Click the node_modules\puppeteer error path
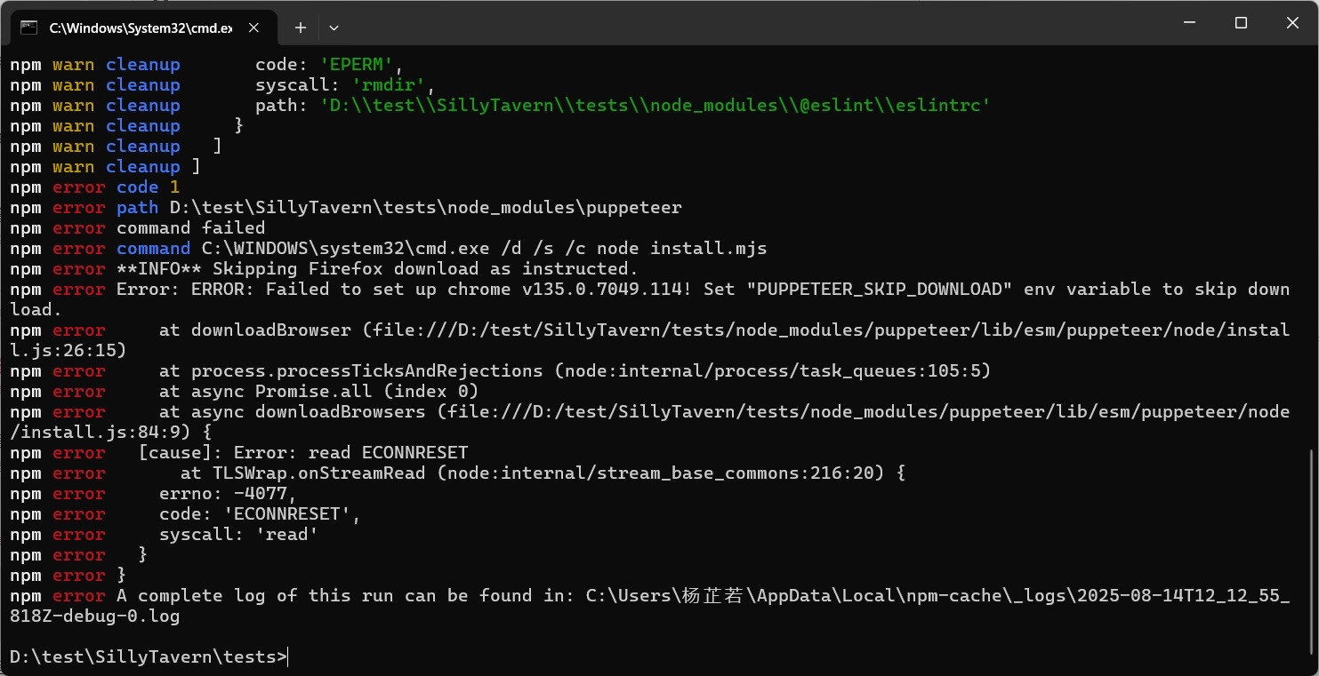 425,208
